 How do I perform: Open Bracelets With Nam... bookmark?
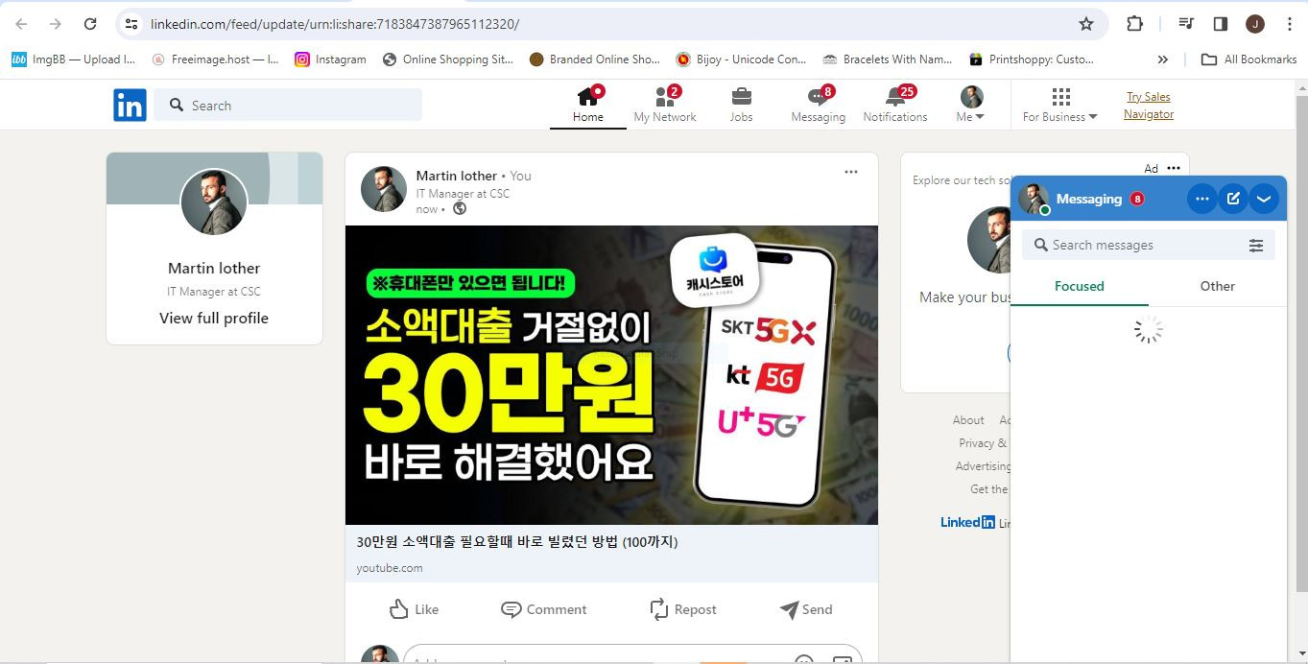coord(888,59)
